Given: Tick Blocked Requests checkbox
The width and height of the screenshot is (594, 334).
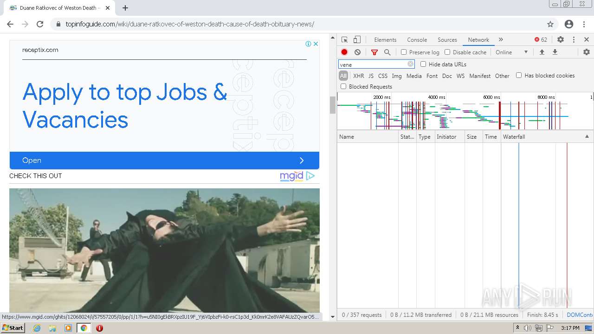Looking at the screenshot, I should 343,87.
